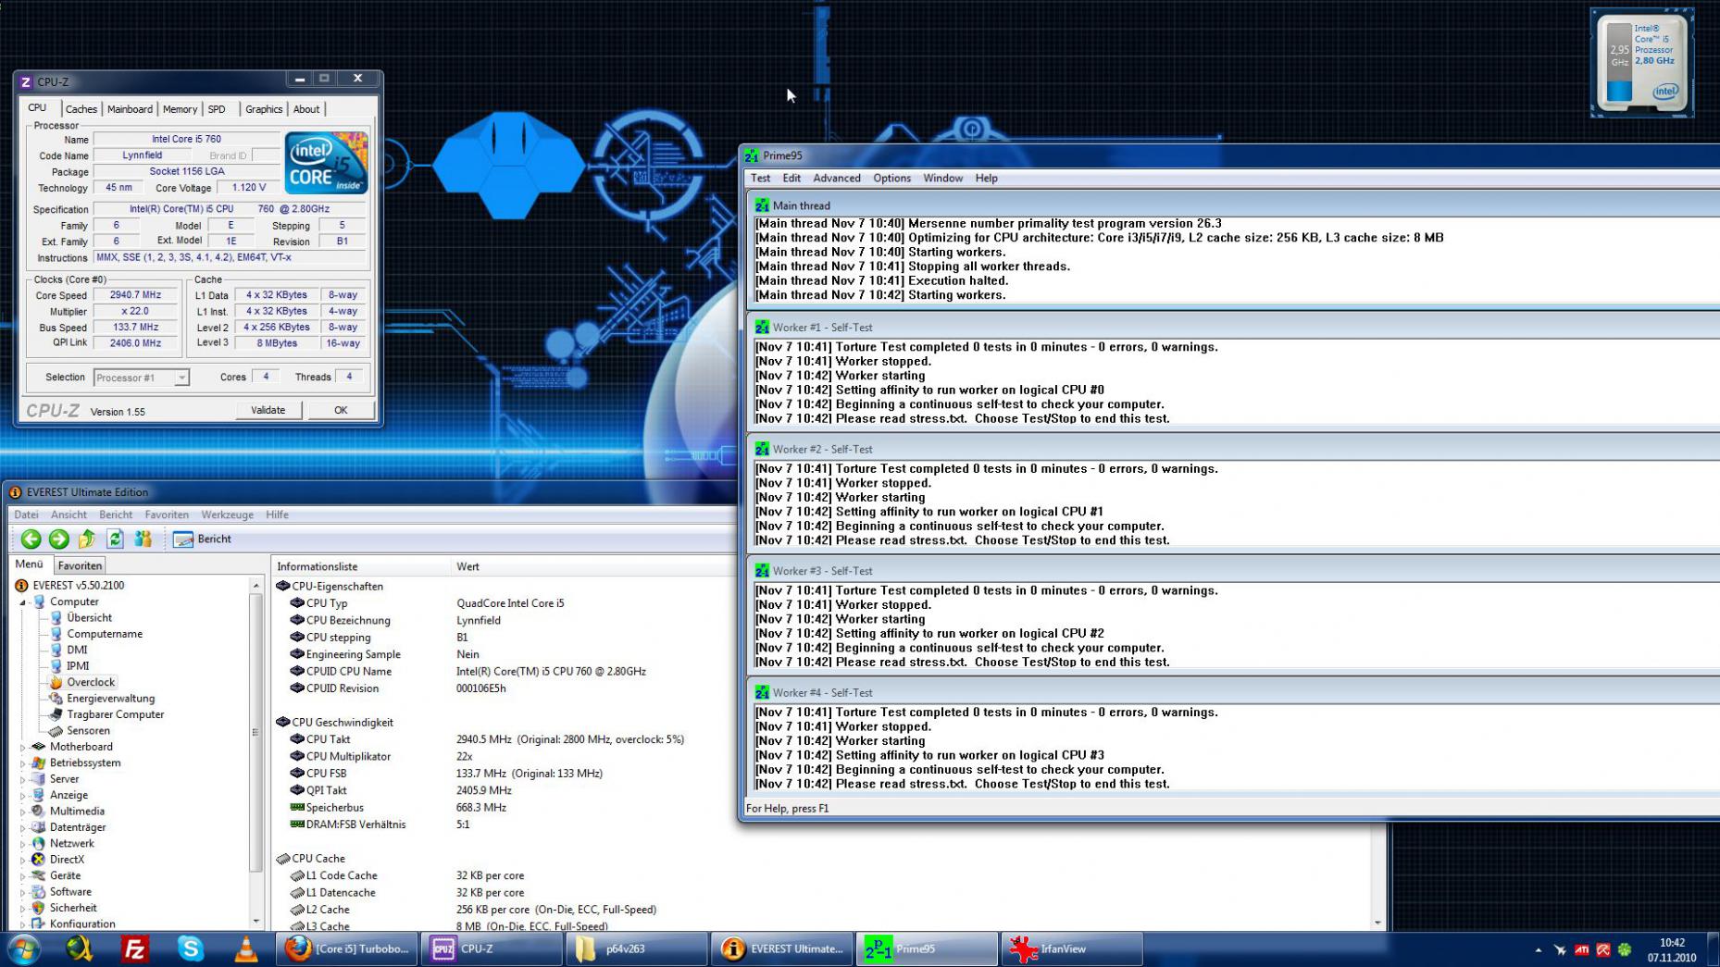This screenshot has height=967, width=1720.
Task: Open the p64v263 folder taskbar button
Action: [x=635, y=949]
